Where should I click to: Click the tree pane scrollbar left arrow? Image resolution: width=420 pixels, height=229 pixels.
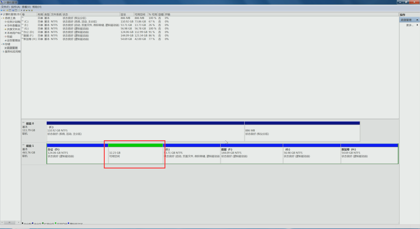[x=1, y=223]
